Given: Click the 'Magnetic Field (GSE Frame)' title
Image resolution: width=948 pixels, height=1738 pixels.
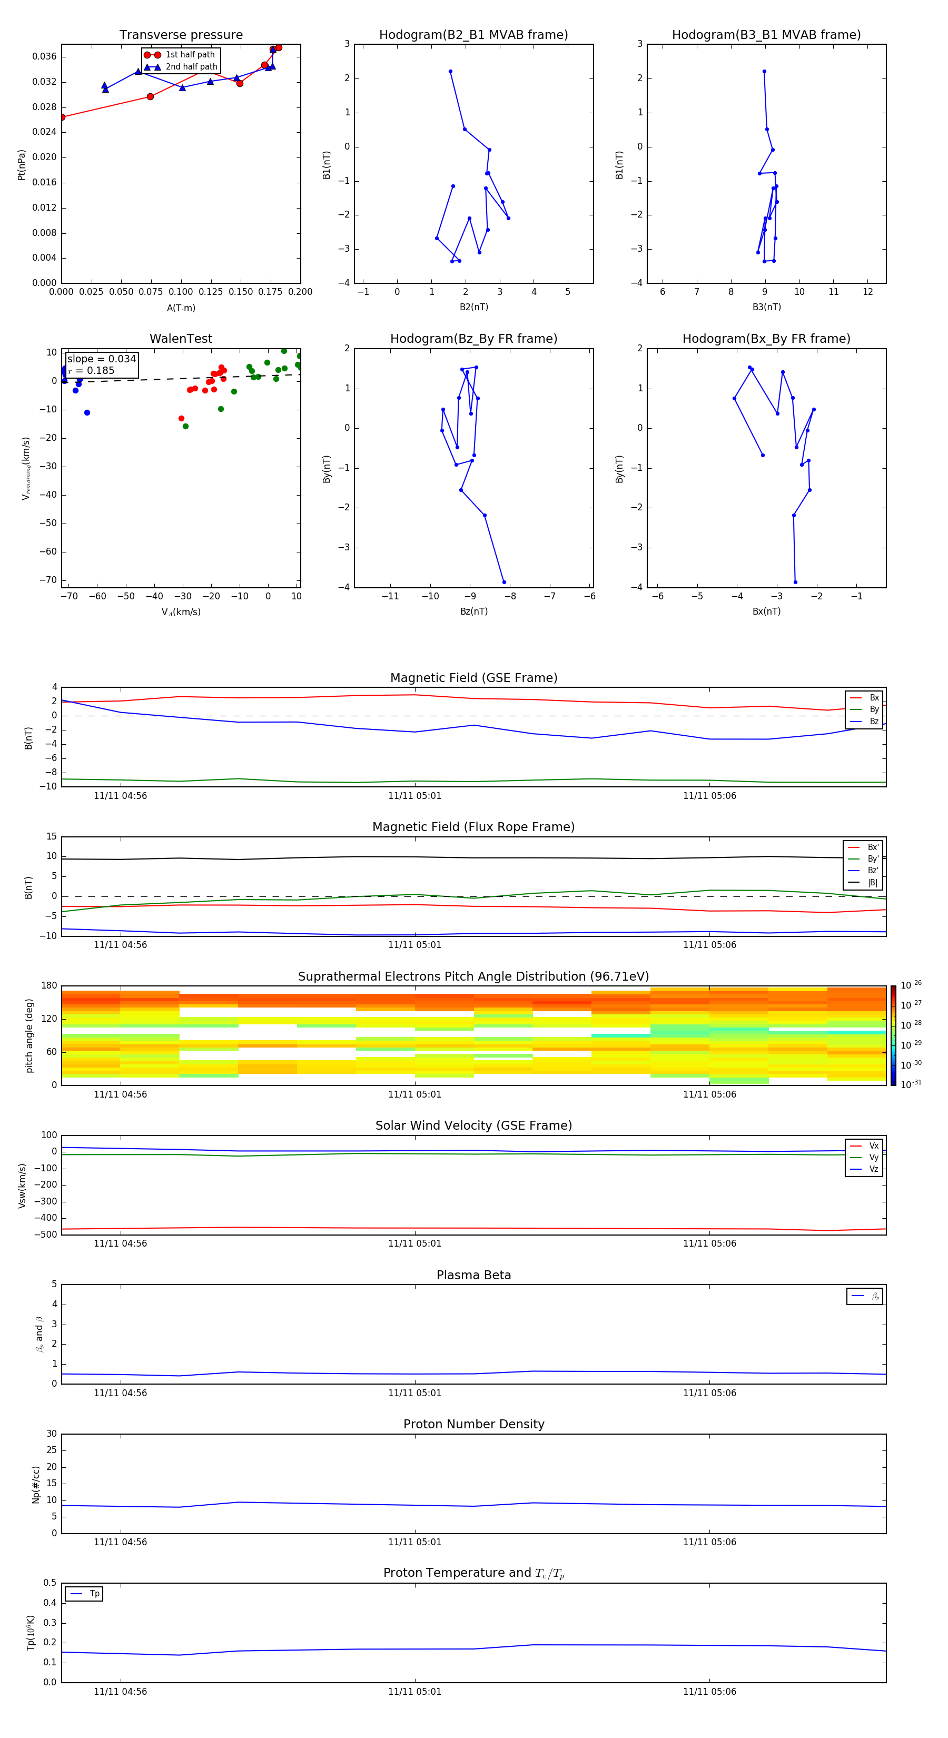Looking at the screenshot, I should (x=473, y=678).
